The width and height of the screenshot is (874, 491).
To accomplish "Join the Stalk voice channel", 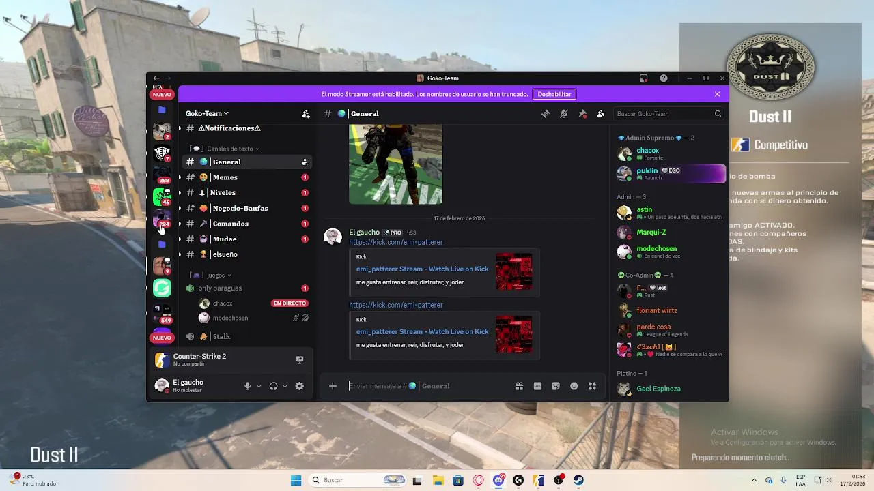I will [x=246, y=336].
